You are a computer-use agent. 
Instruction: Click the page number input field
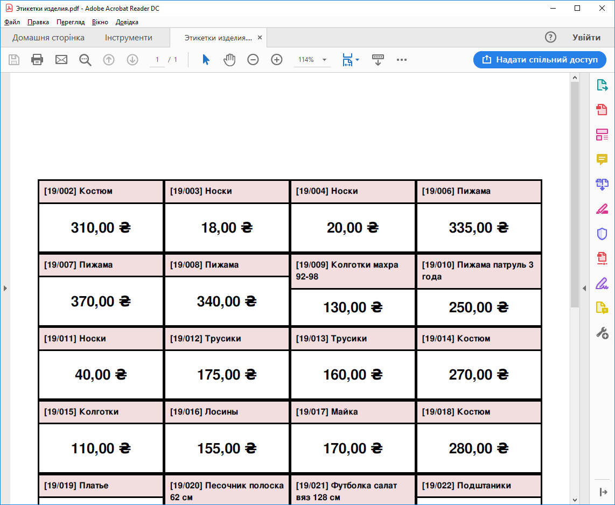coord(157,60)
